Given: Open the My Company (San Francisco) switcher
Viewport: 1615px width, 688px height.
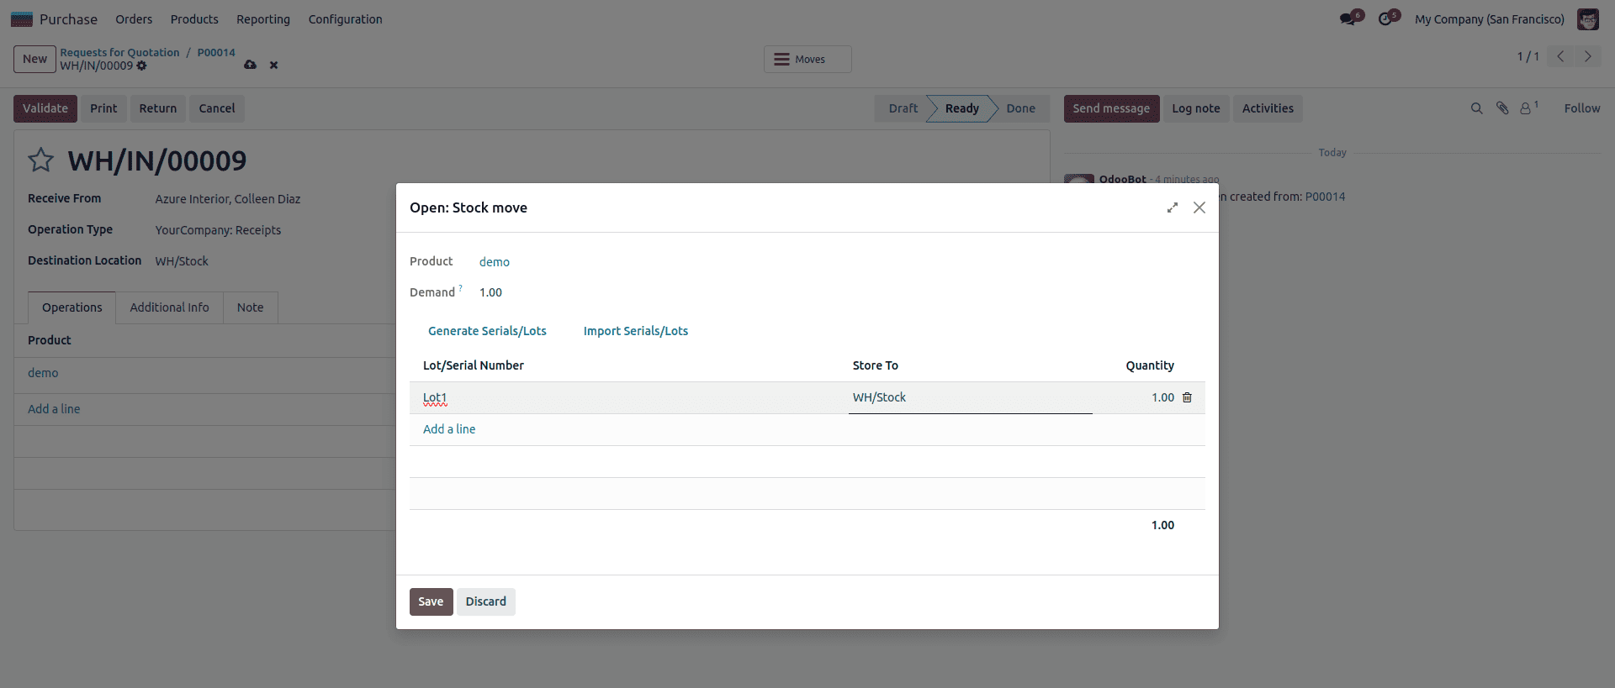Looking at the screenshot, I should [1489, 18].
